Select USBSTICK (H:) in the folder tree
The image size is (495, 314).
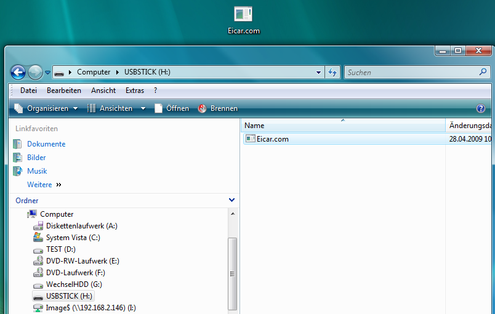(x=69, y=296)
